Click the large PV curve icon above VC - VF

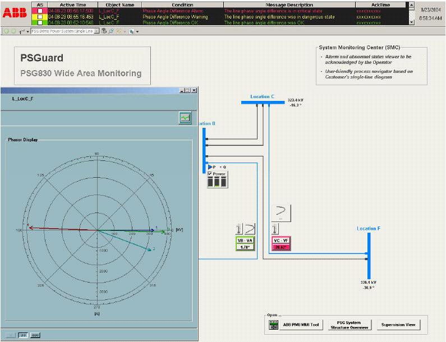(x=281, y=212)
